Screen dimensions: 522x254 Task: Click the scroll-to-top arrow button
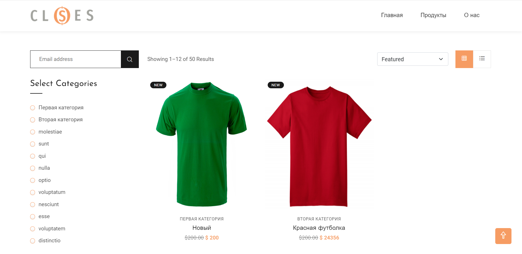(x=503, y=236)
